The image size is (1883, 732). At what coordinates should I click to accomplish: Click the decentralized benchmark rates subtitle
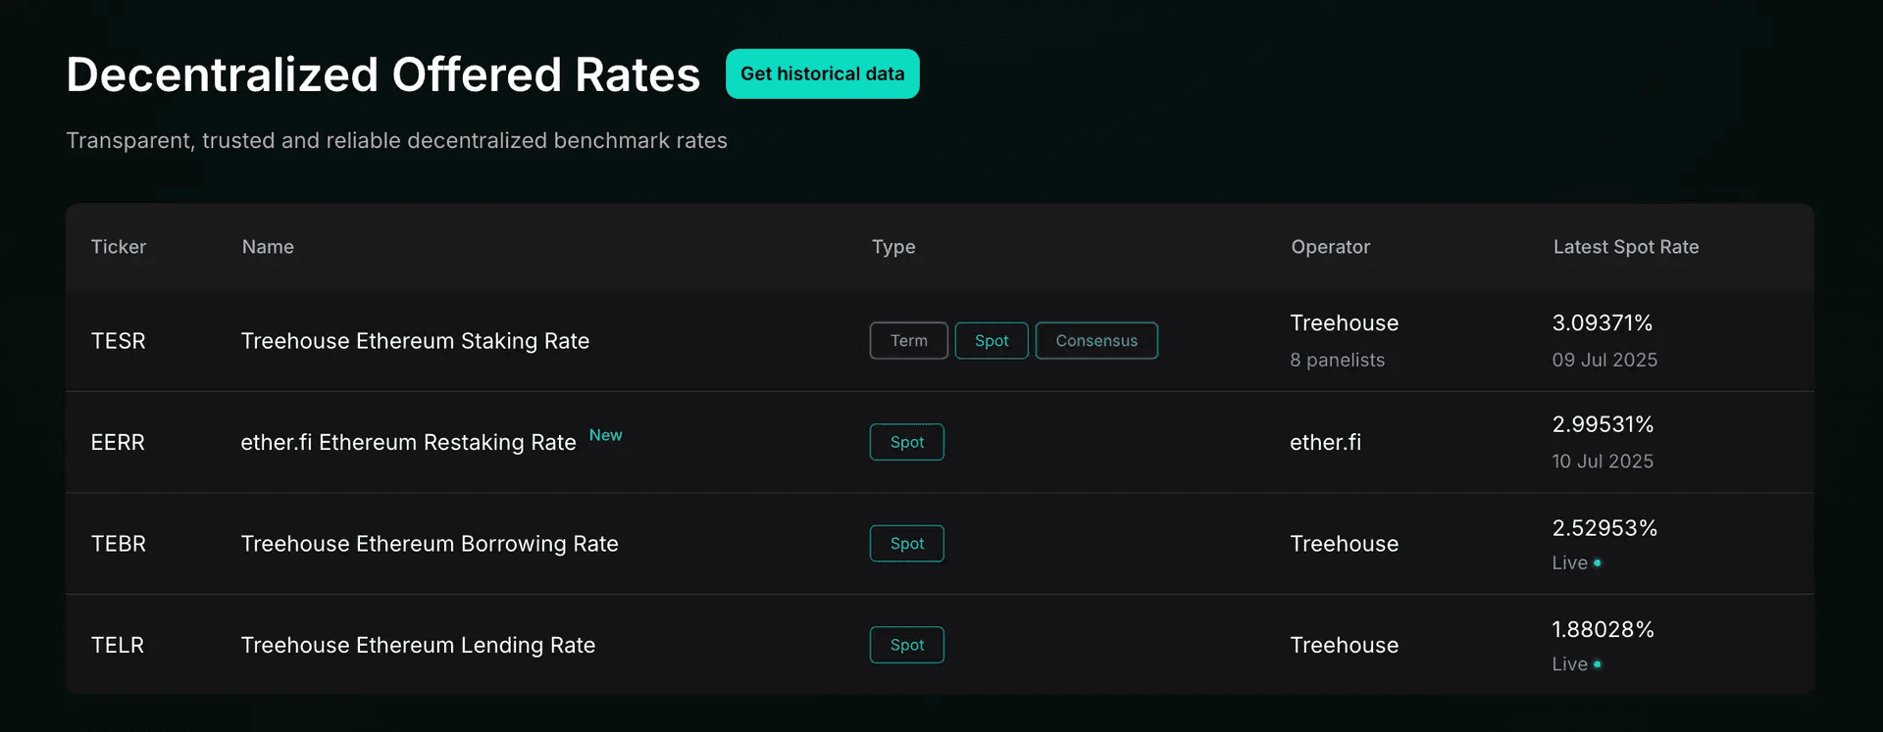[x=396, y=140]
